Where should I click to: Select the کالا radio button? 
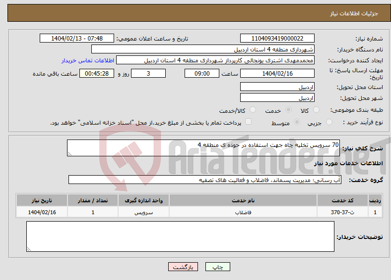[316, 110]
